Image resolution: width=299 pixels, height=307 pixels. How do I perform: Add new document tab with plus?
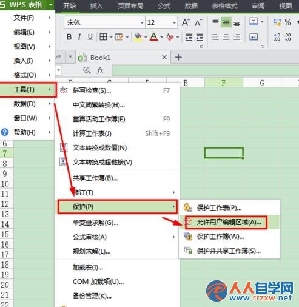pyautogui.click(x=178, y=57)
